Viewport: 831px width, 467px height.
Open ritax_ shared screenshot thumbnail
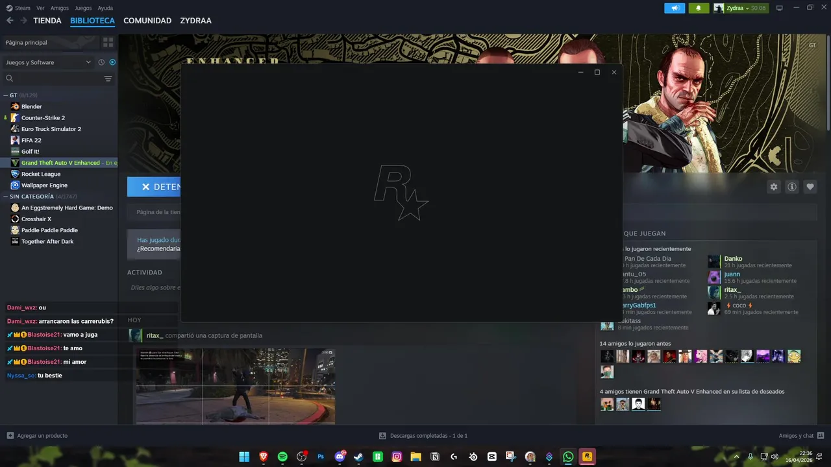[236, 386]
